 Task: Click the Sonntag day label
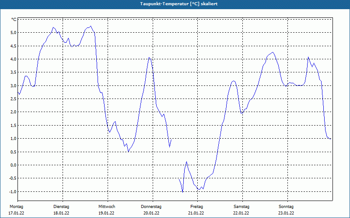286,207
